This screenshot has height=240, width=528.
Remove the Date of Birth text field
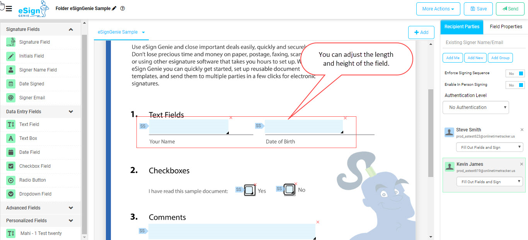pyautogui.click(x=345, y=118)
